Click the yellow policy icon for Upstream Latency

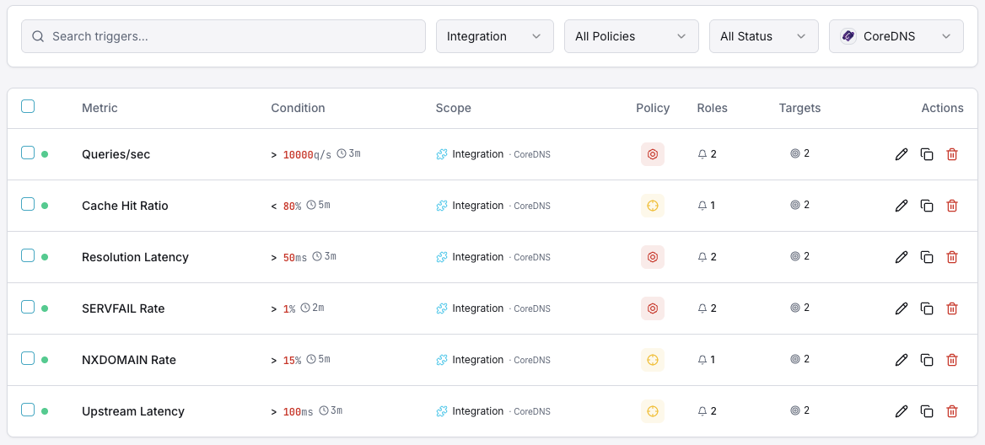(653, 412)
